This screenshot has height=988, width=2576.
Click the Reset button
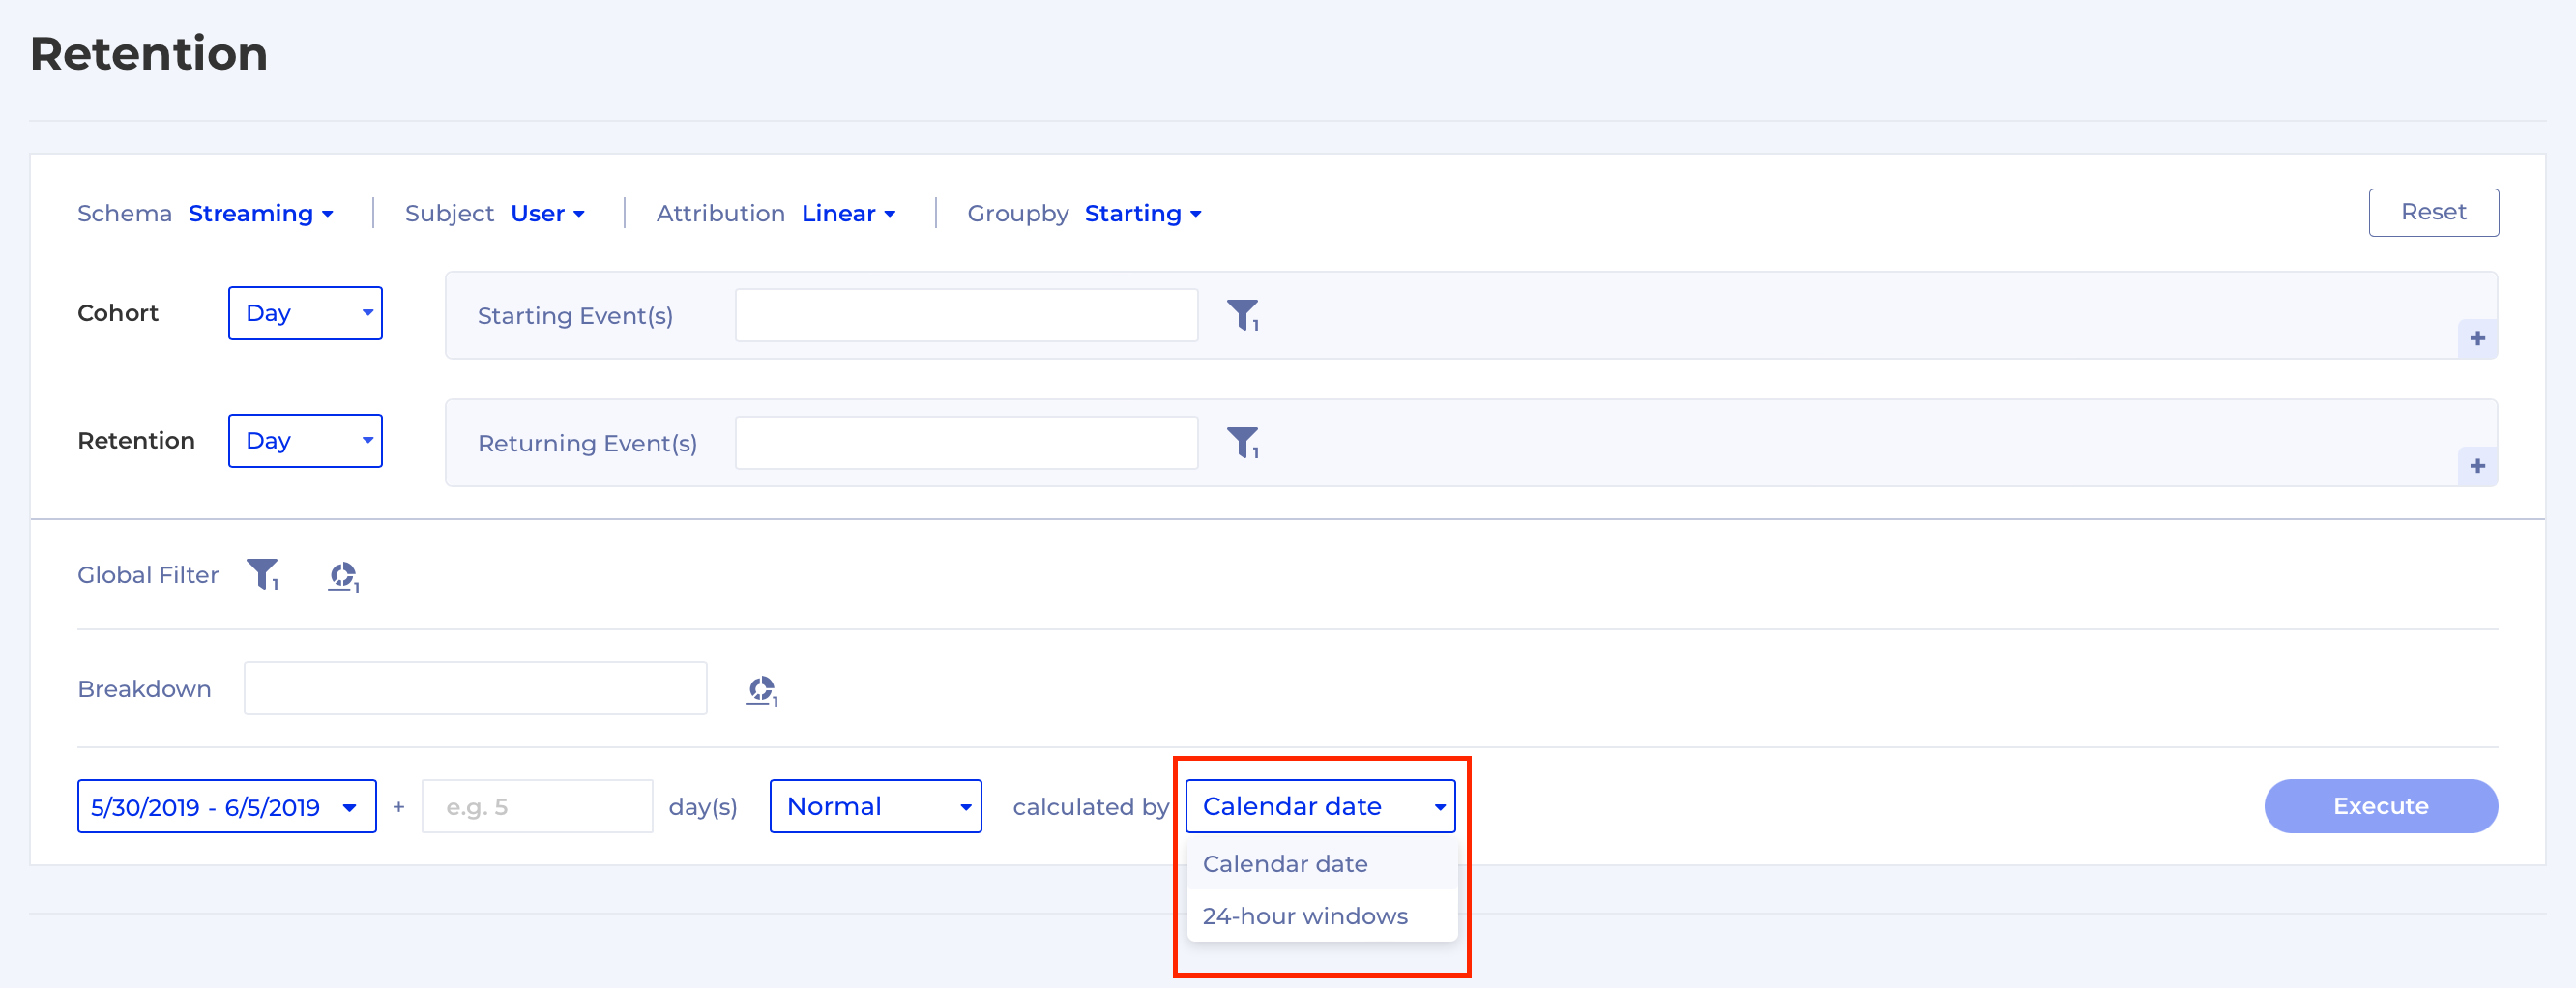click(2432, 212)
